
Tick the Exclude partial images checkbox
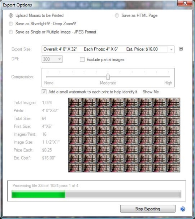[82, 59]
